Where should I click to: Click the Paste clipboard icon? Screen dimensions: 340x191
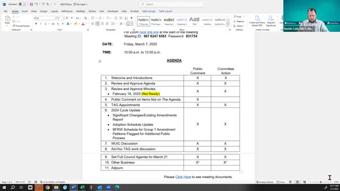coord(7,19)
